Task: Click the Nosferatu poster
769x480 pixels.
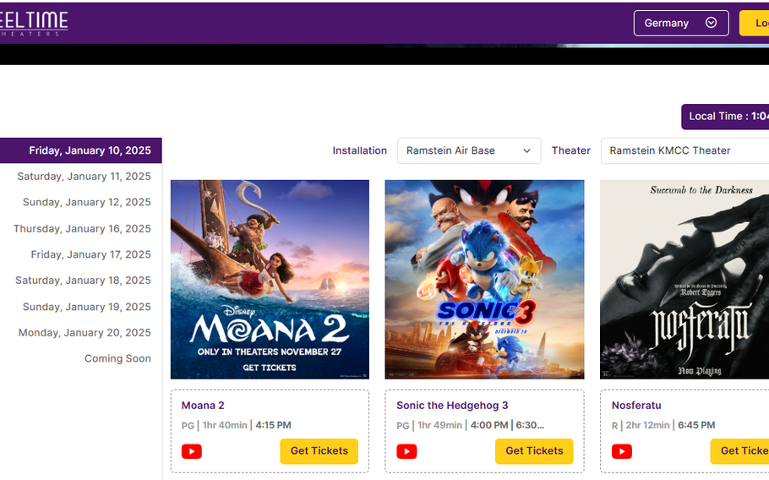Action: click(x=684, y=280)
